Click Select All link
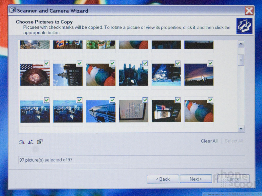 point(234,141)
